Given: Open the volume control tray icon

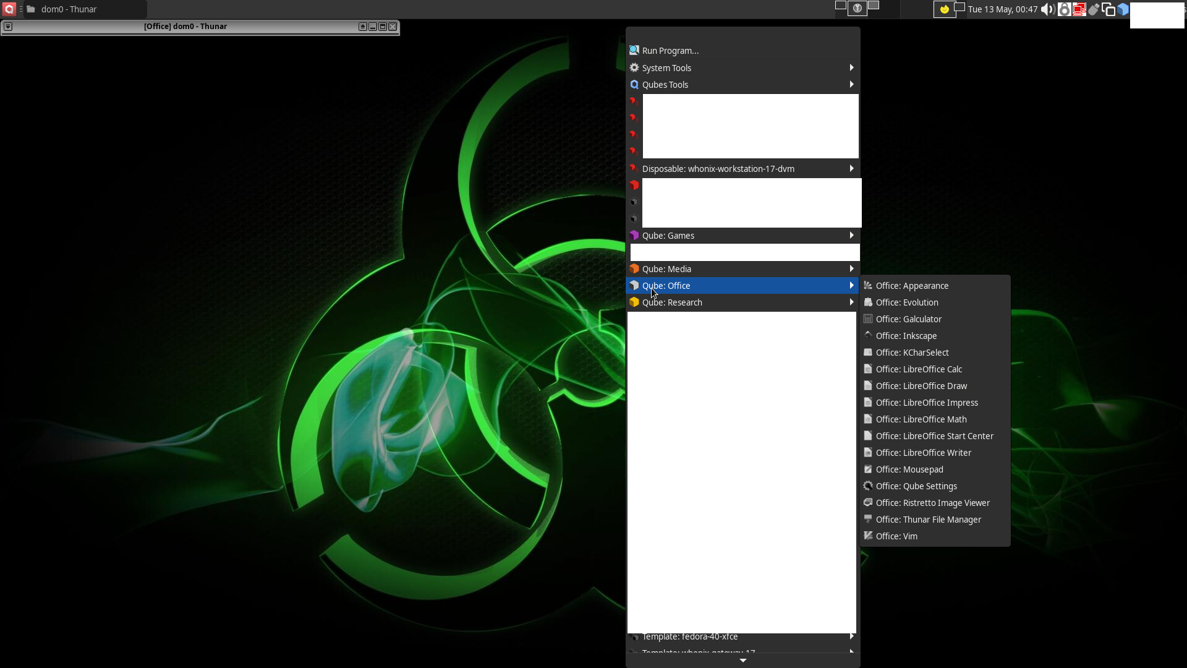Looking at the screenshot, I should (1047, 9).
